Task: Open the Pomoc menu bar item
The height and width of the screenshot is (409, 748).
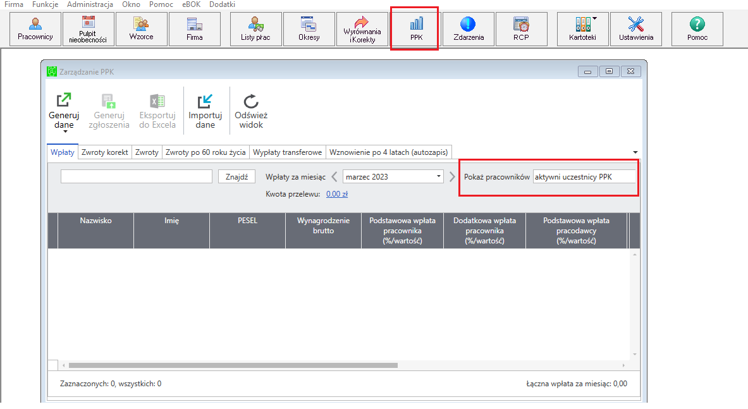Action: (161, 4)
